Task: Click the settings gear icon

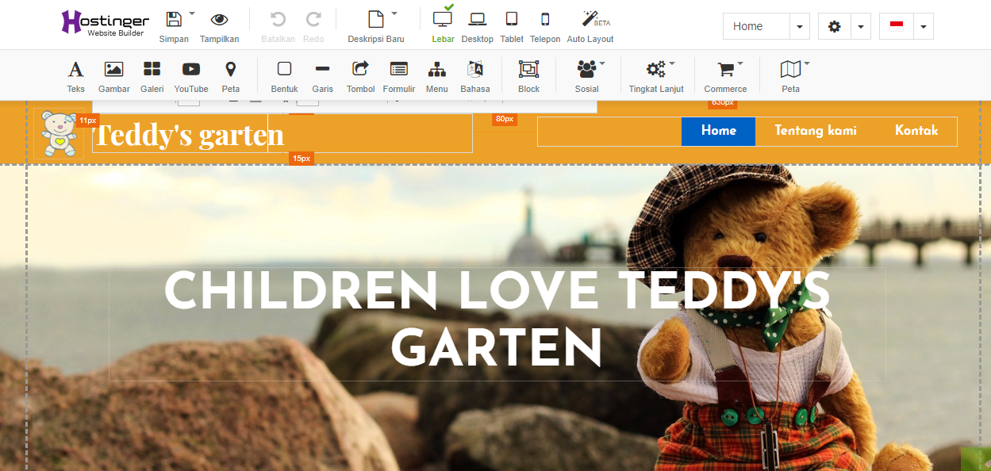Action: point(834,26)
